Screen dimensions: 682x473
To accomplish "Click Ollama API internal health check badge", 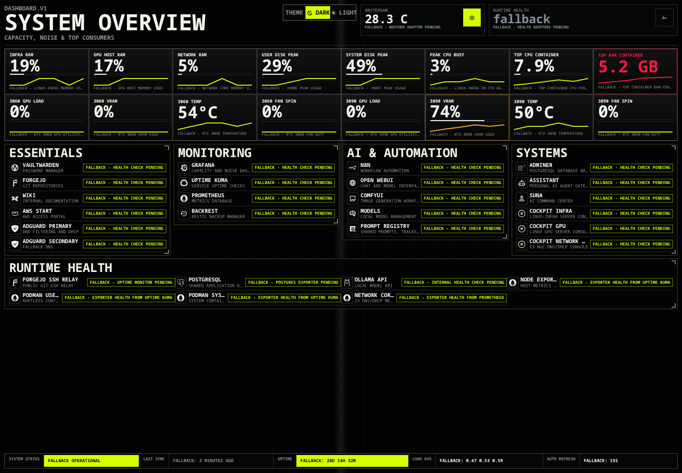I will (454, 282).
